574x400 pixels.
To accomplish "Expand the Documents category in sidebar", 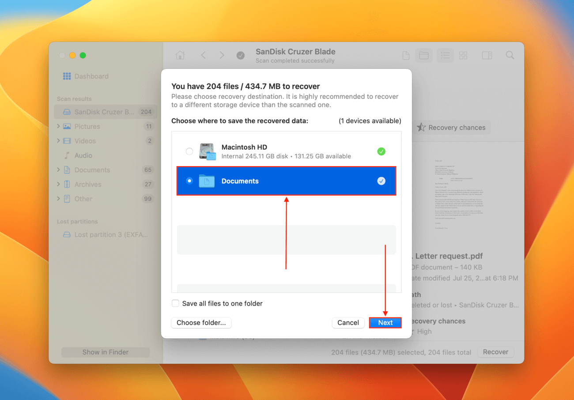I will coord(58,170).
